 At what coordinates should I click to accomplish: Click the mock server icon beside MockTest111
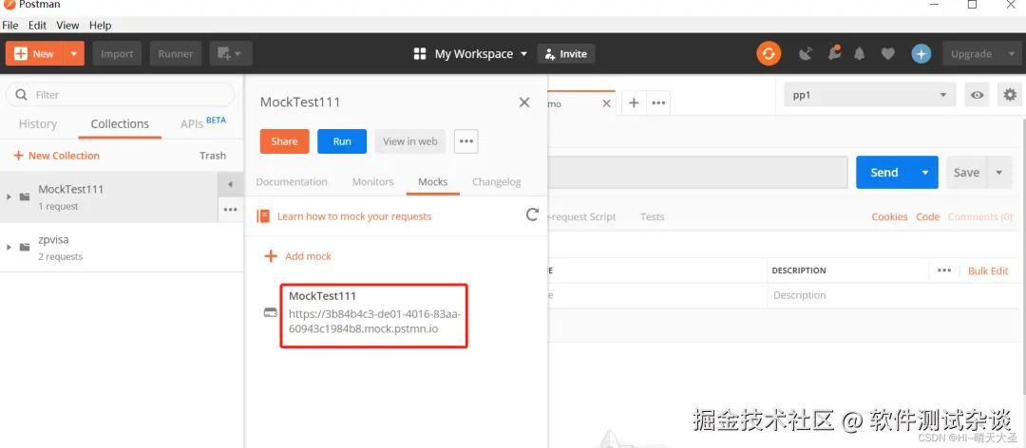[270, 312]
